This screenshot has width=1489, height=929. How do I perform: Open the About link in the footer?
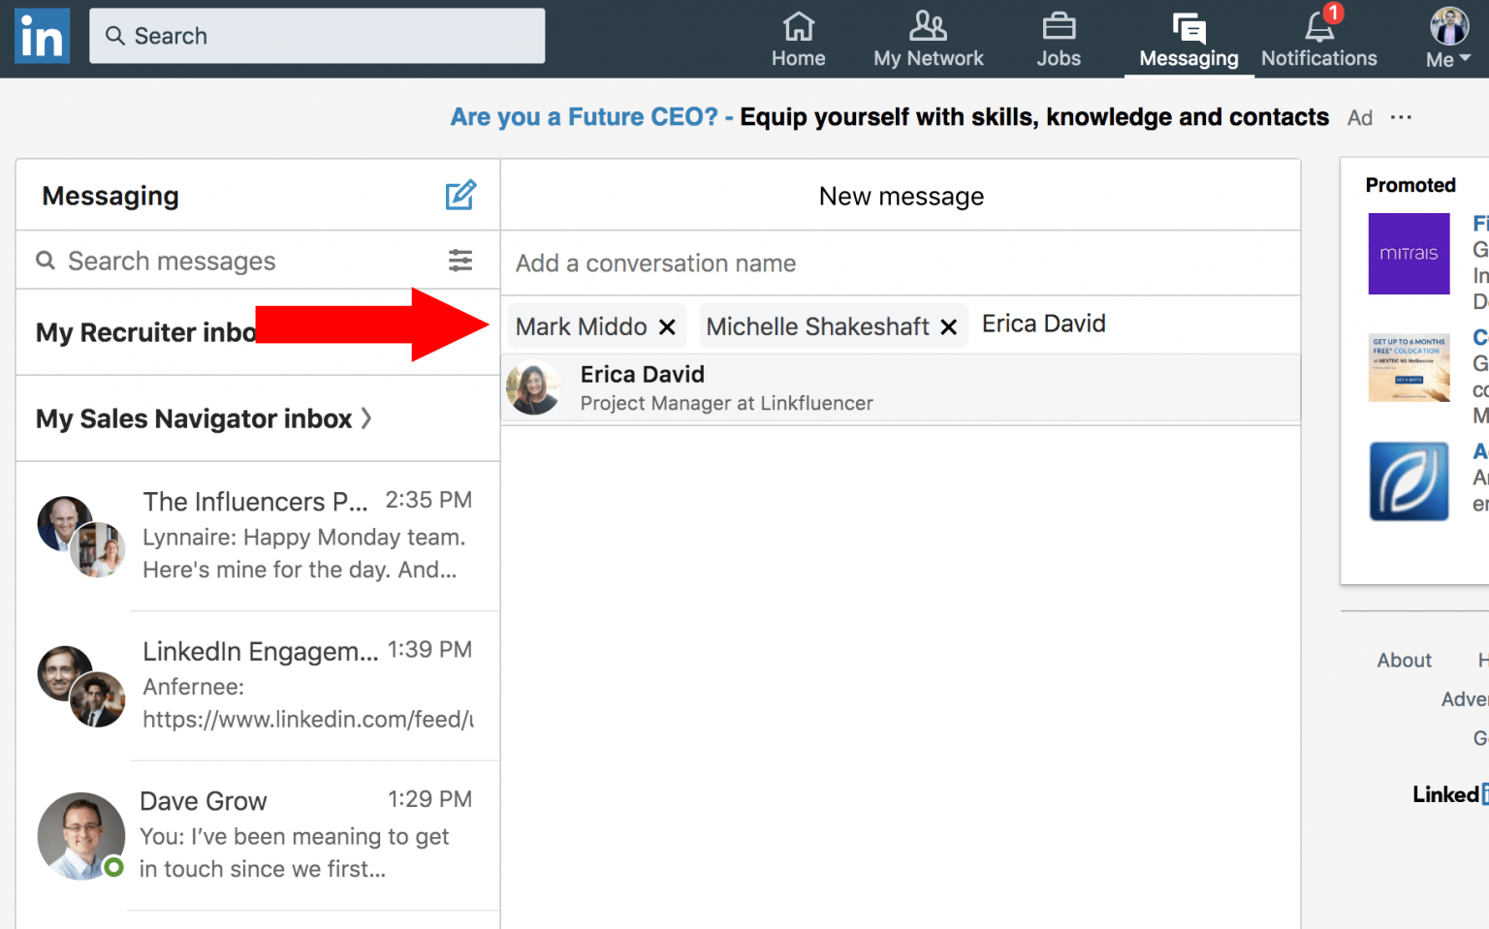(x=1404, y=660)
